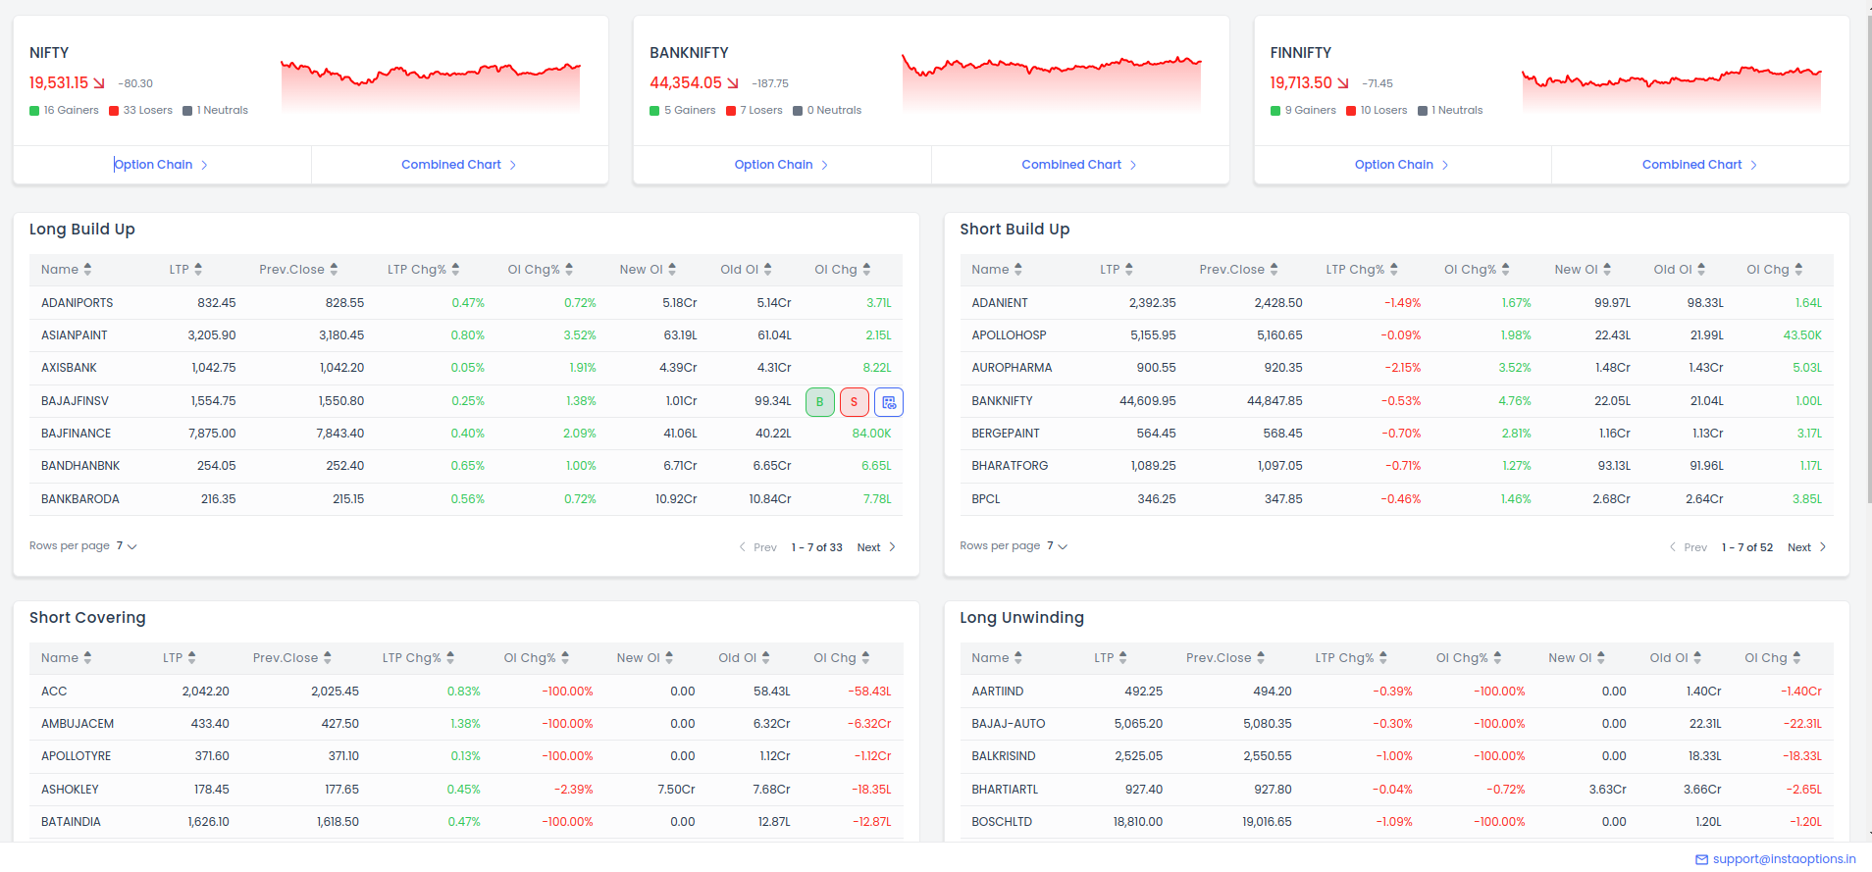Open the BANKNIFTY Option Chain
The height and width of the screenshot is (872, 1872).
click(782, 165)
